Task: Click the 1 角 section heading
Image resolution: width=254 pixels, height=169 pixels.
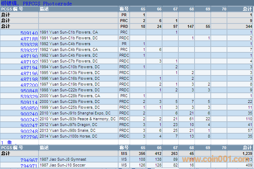Action: click(x=6, y=142)
